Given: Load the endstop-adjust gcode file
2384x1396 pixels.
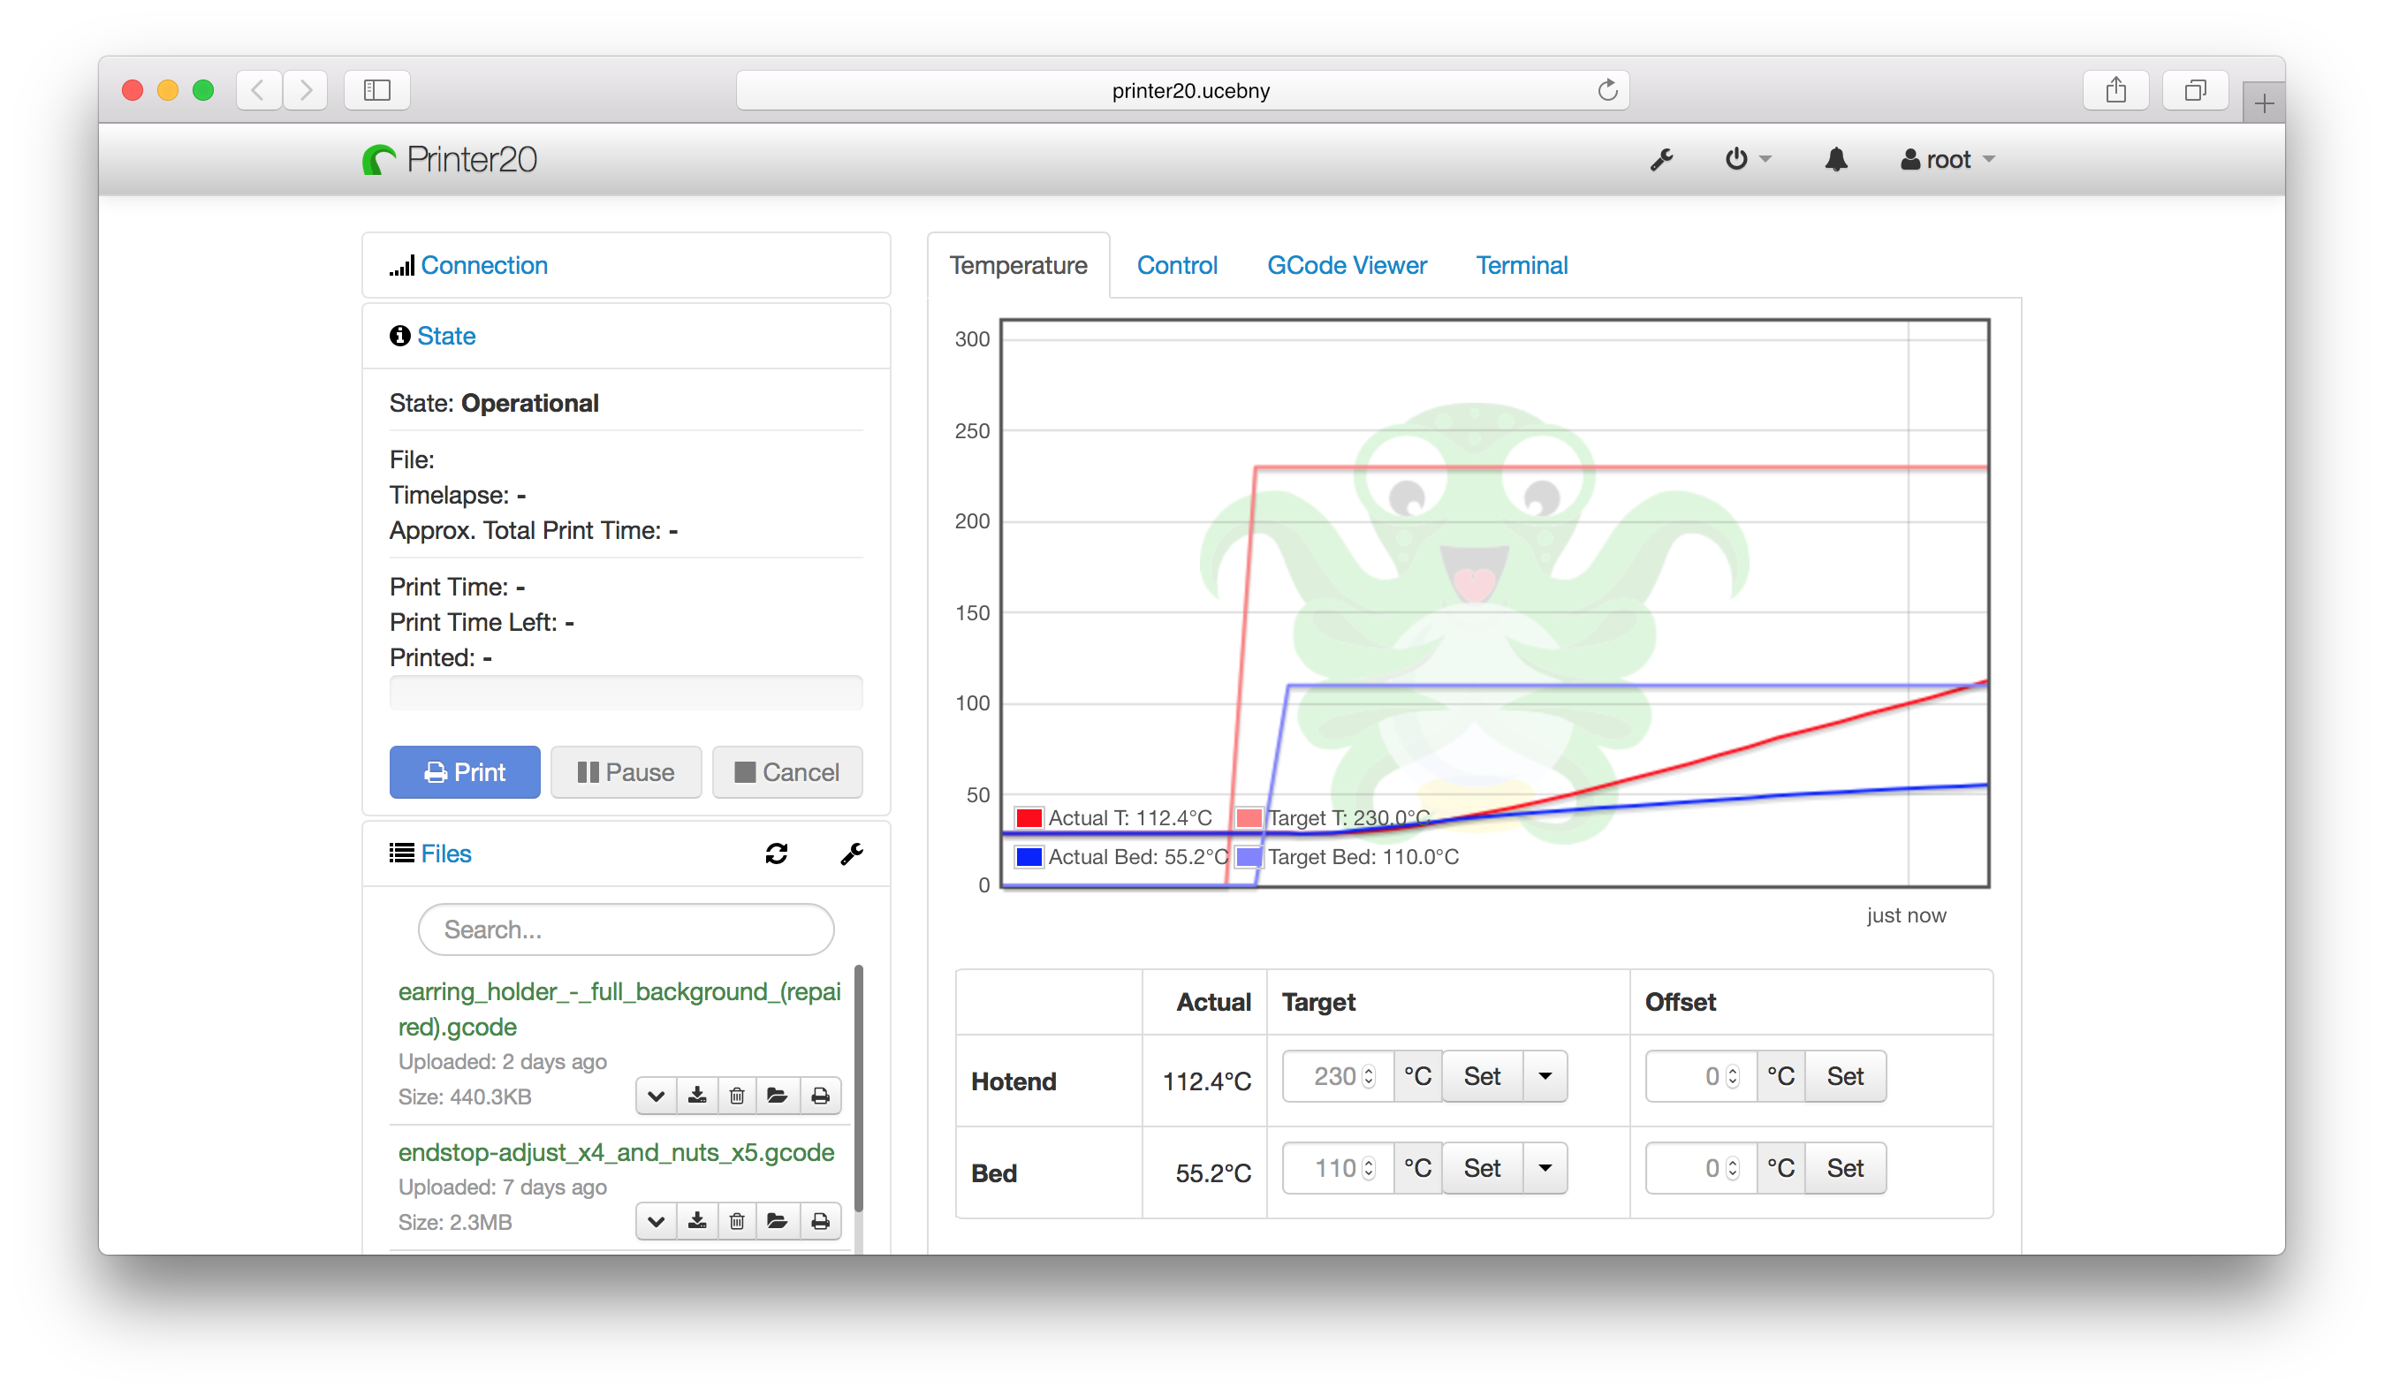Looking at the screenshot, I should point(778,1221).
